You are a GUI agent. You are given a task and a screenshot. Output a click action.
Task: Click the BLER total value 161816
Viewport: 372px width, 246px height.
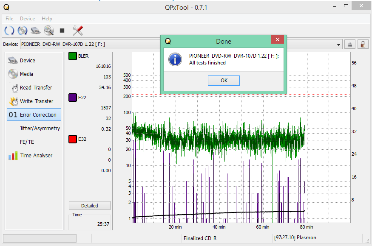[x=103, y=66]
